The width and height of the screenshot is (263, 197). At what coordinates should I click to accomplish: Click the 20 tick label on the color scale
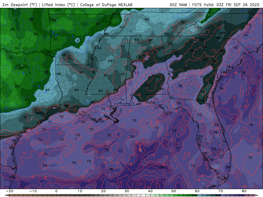pos(103,191)
